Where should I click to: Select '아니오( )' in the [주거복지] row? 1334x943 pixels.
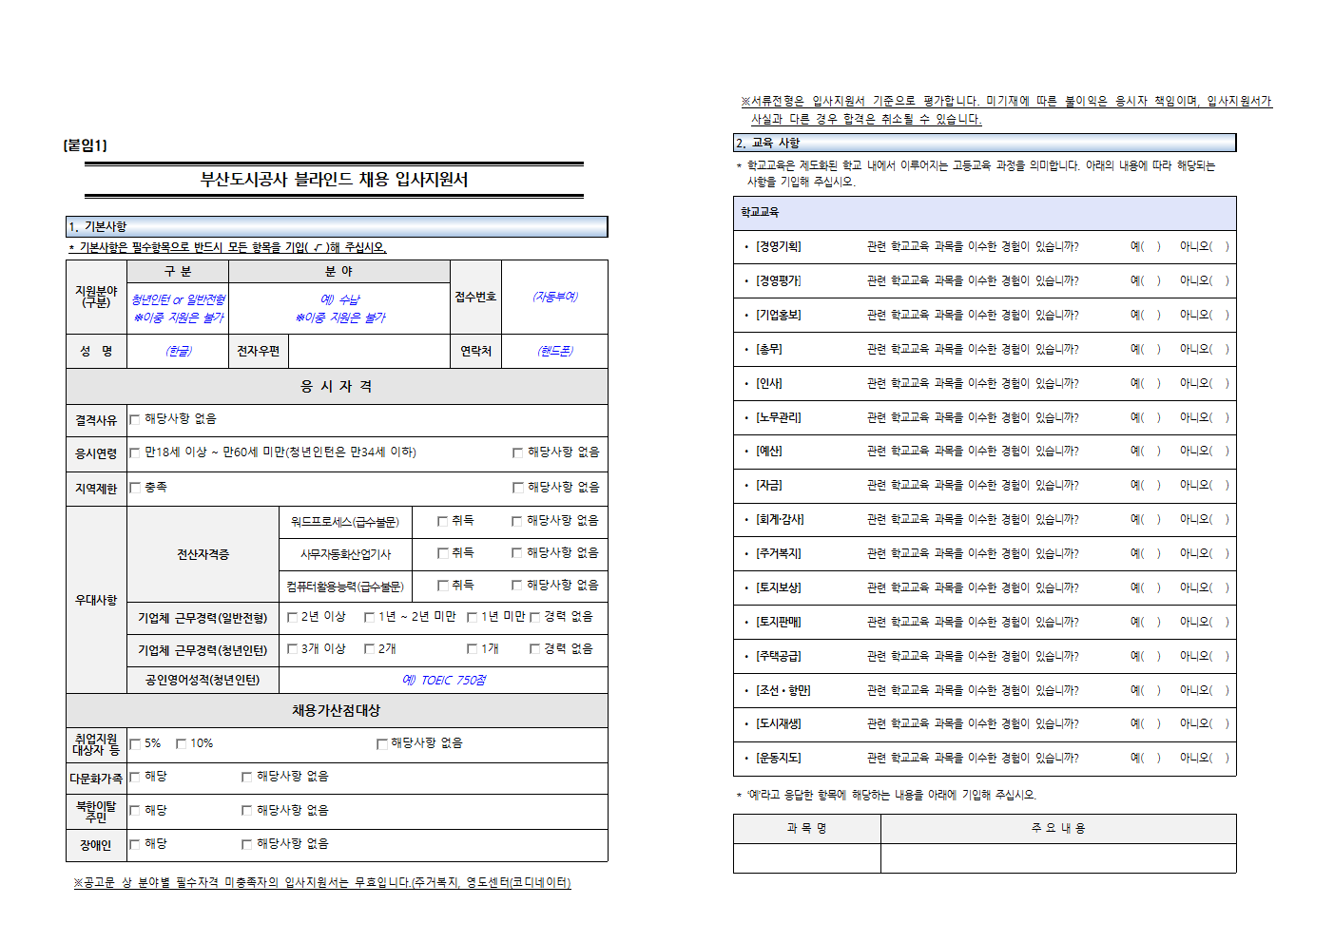[1204, 553]
